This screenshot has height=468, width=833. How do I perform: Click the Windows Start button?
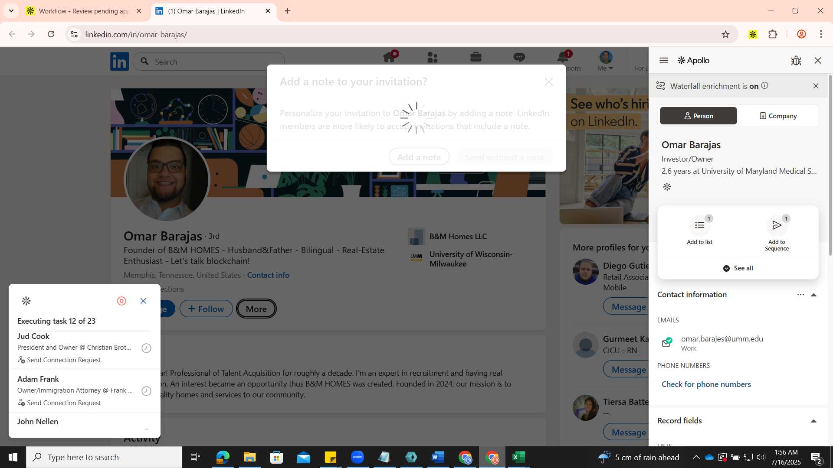[13, 457]
